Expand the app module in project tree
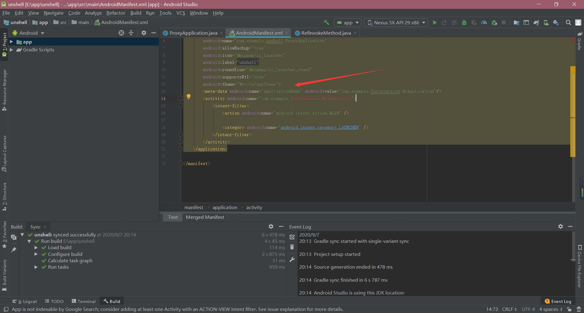 11,42
